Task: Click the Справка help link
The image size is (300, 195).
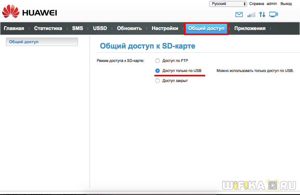Action: tap(256, 4)
